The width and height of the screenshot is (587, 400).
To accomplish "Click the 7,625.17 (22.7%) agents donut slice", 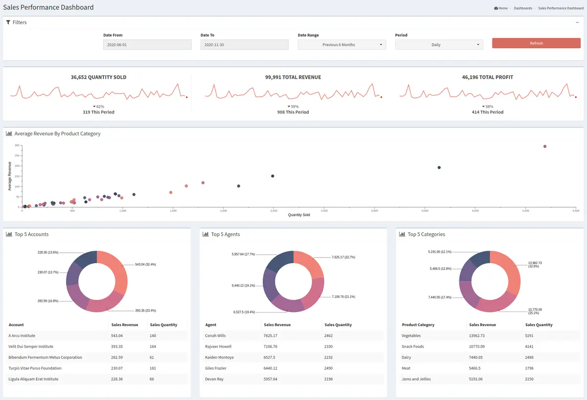I will tap(312, 263).
